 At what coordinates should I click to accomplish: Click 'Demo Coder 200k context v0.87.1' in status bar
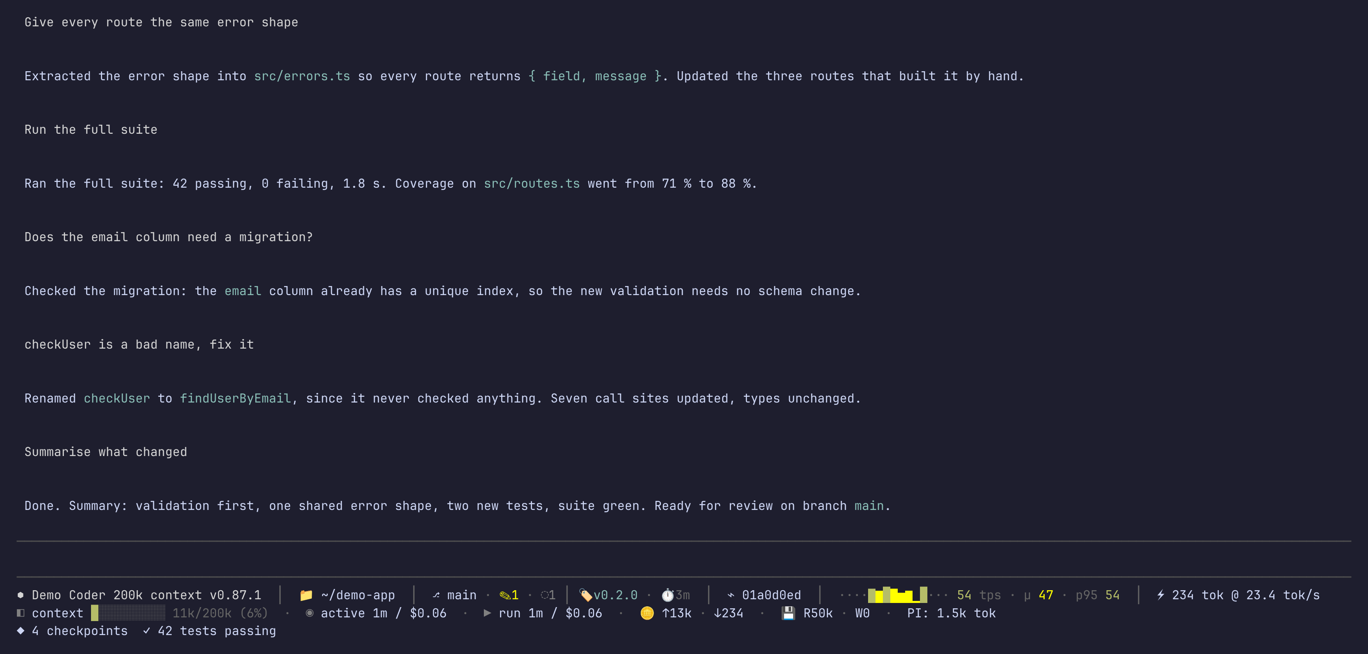[147, 595]
